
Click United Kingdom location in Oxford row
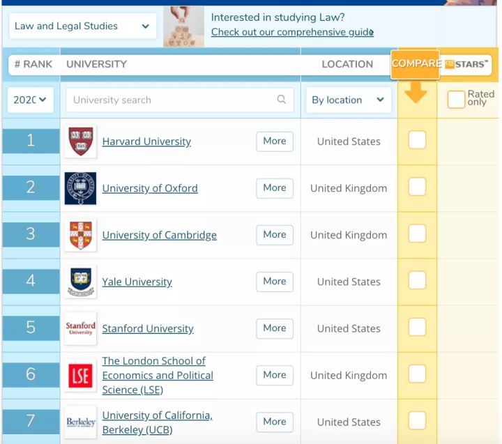(349, 188)
